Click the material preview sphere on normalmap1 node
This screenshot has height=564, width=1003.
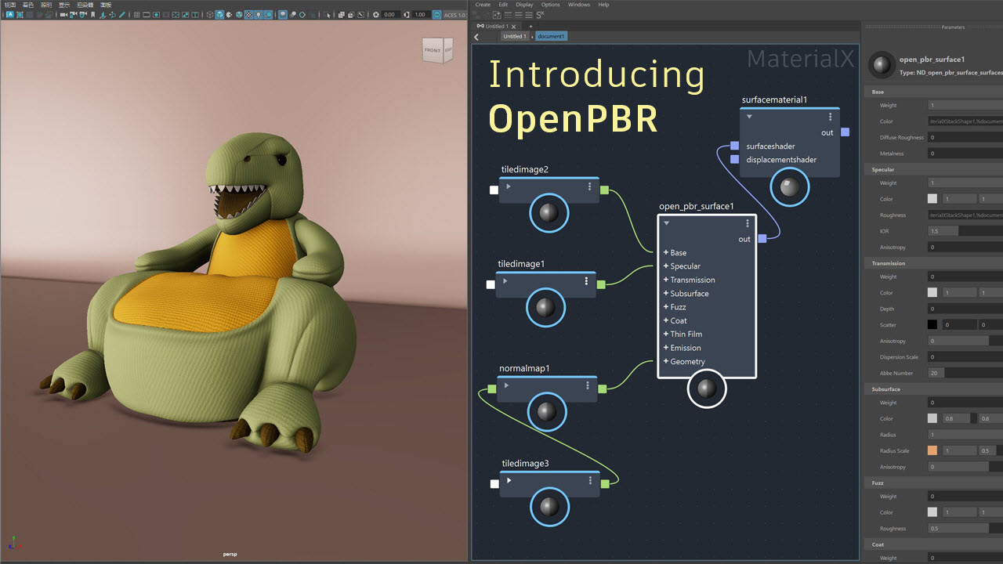pyautogui.click(x=545, y=413)
